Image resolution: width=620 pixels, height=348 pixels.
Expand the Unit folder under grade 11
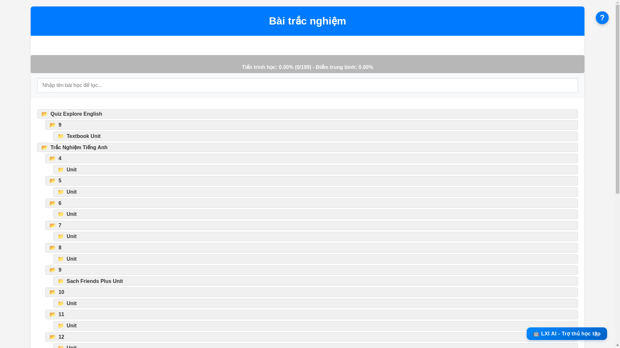[315, 326]
